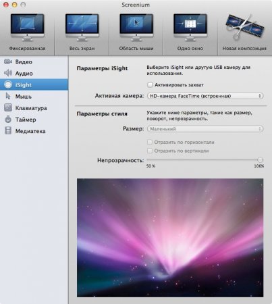This screenshot has height=304, width=272.
Task: Pick the Одно окно capture icon
Action: [x=190, y=28]
